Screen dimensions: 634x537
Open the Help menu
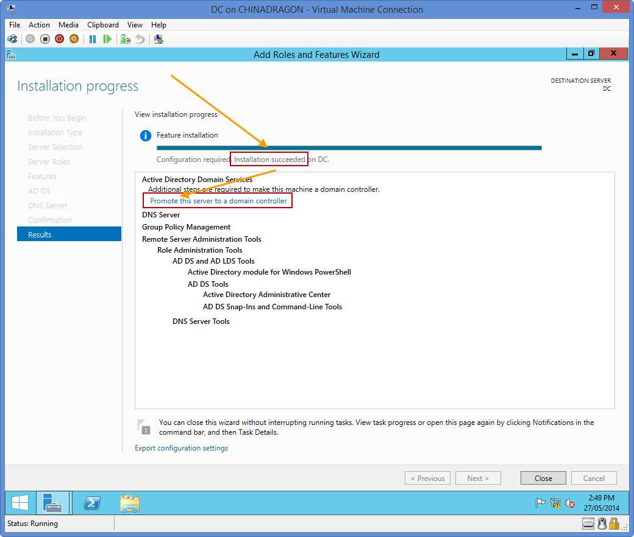coord(158,25)
